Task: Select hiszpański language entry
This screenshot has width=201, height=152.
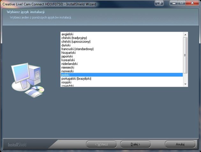Action: 122,53
